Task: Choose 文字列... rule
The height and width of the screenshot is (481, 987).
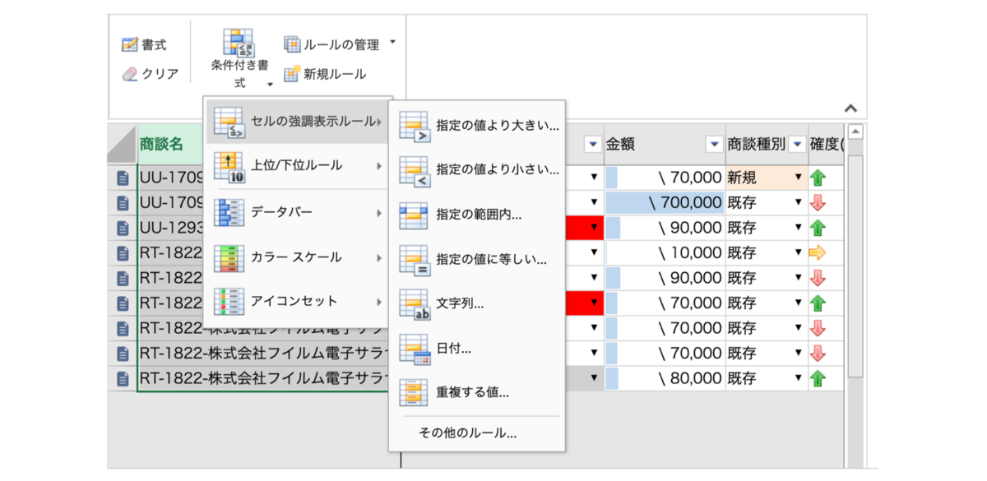Action: 478,303
